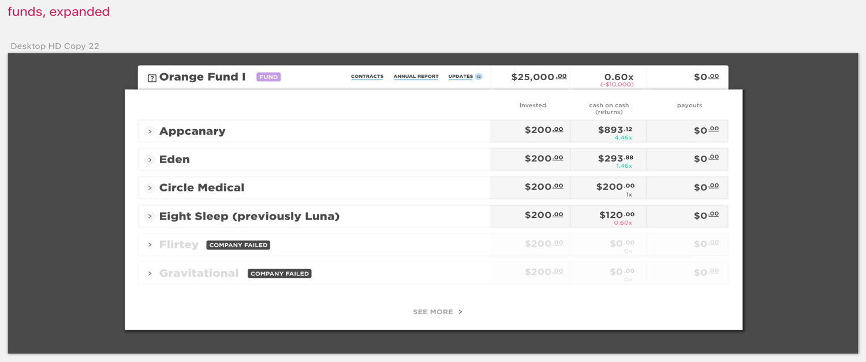
Task: Open the ANNUAL REPORT link
Action: pyautogui.click(x=416, y=77)
